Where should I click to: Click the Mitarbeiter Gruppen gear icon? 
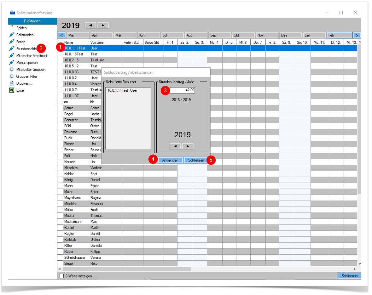12,70
